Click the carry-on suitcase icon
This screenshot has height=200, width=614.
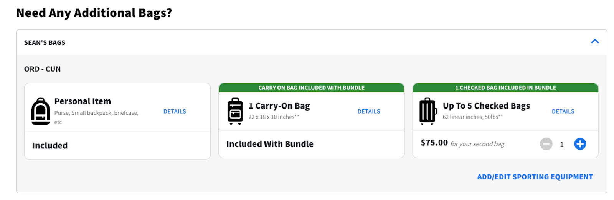click(235, 111)
